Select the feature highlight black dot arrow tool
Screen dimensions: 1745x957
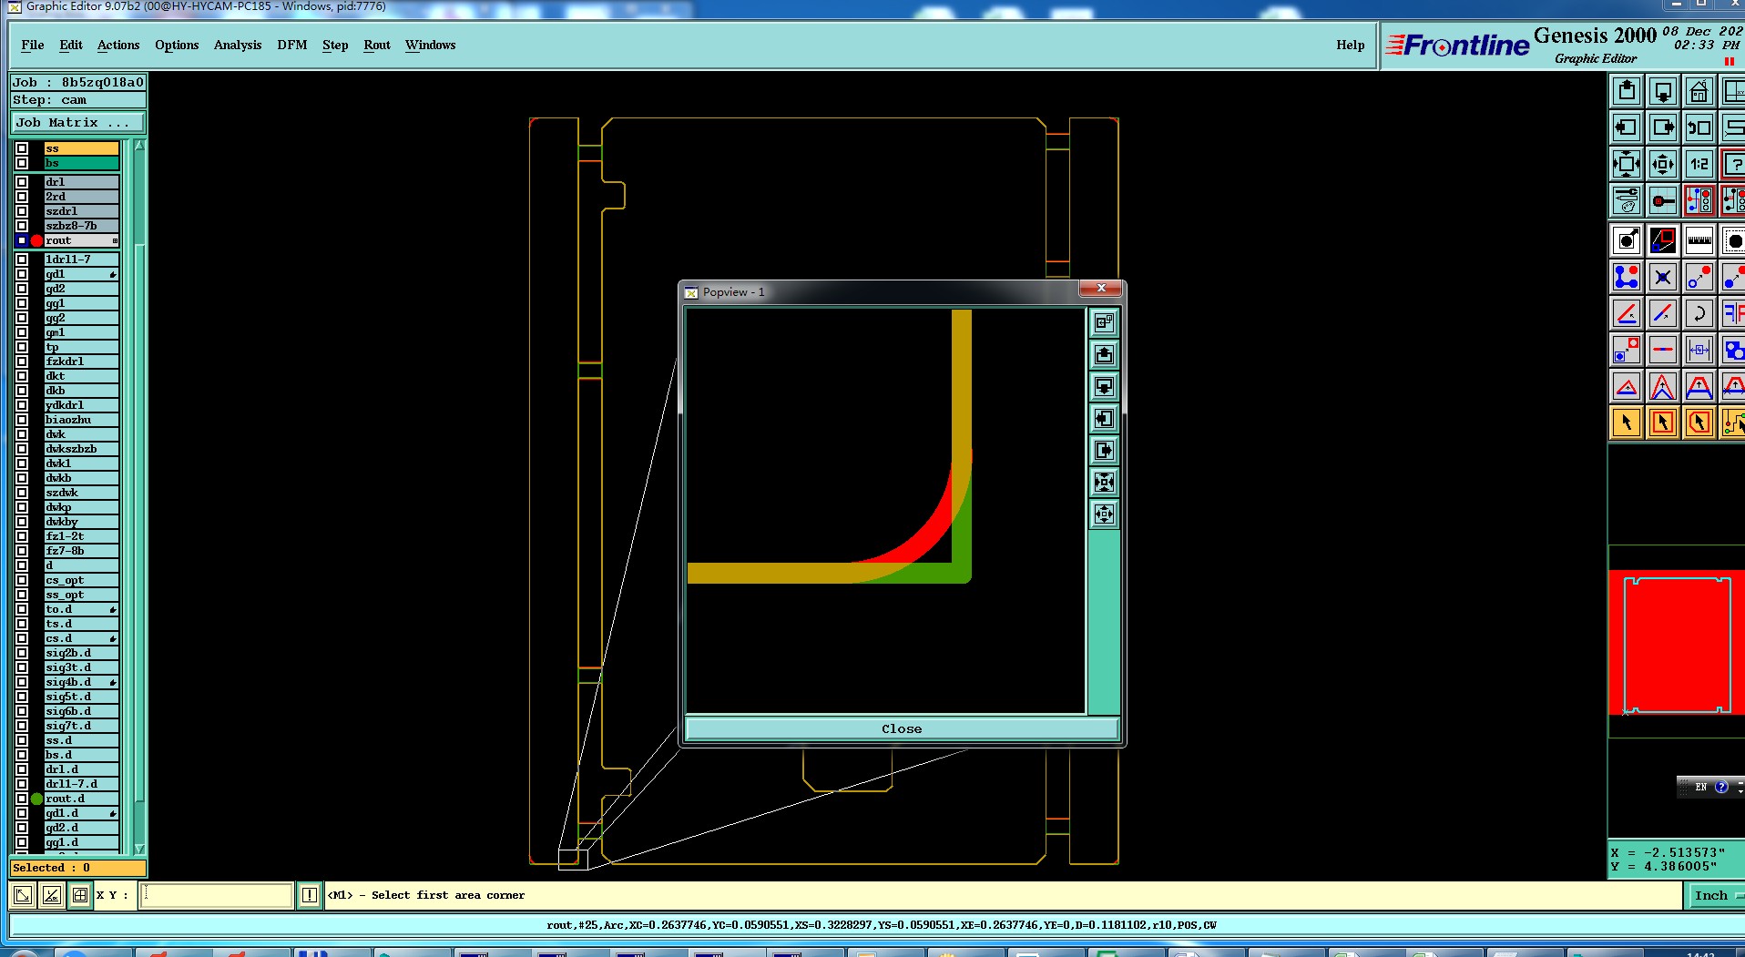coord(1627,240)
